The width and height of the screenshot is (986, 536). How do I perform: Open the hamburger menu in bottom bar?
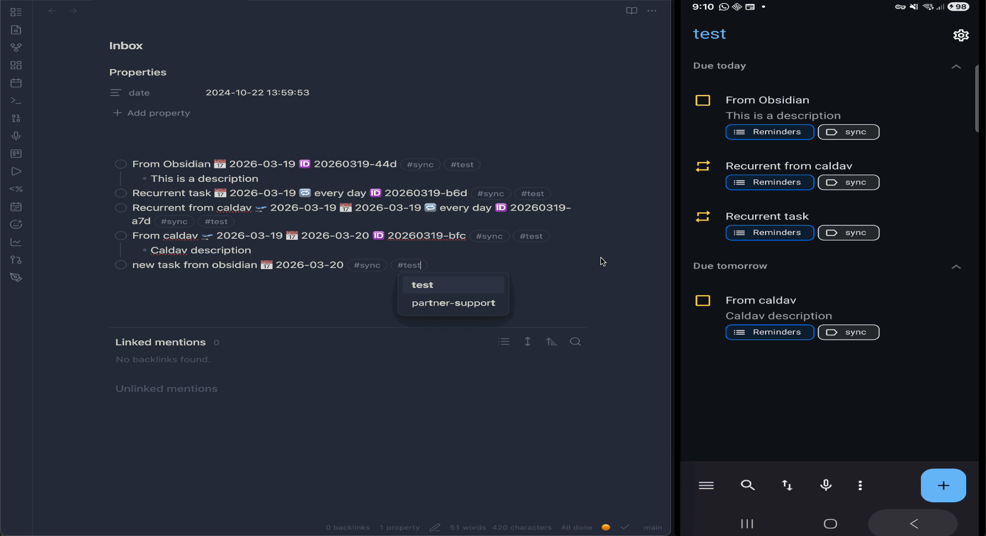(x=706, y=485)
